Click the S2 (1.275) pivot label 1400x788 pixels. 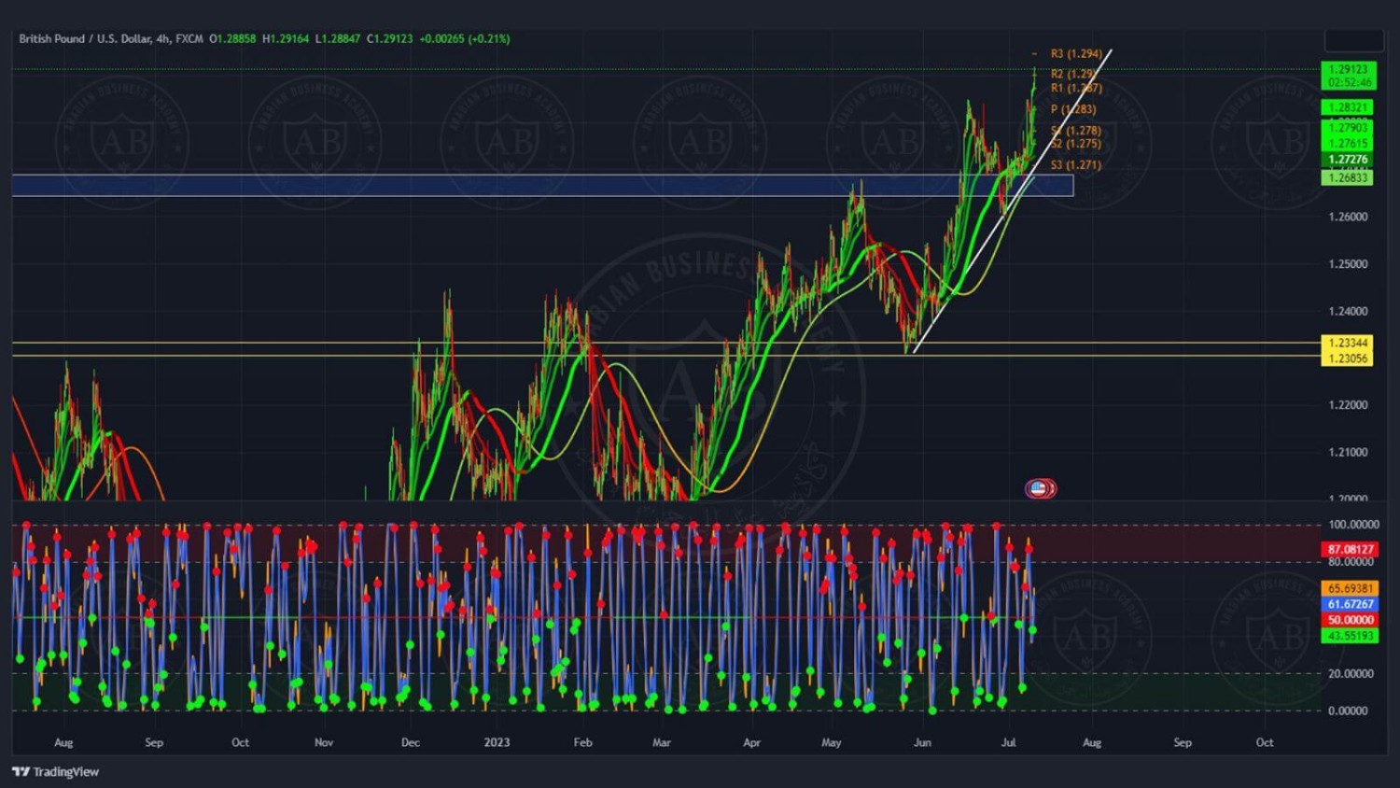[1076, 144]
